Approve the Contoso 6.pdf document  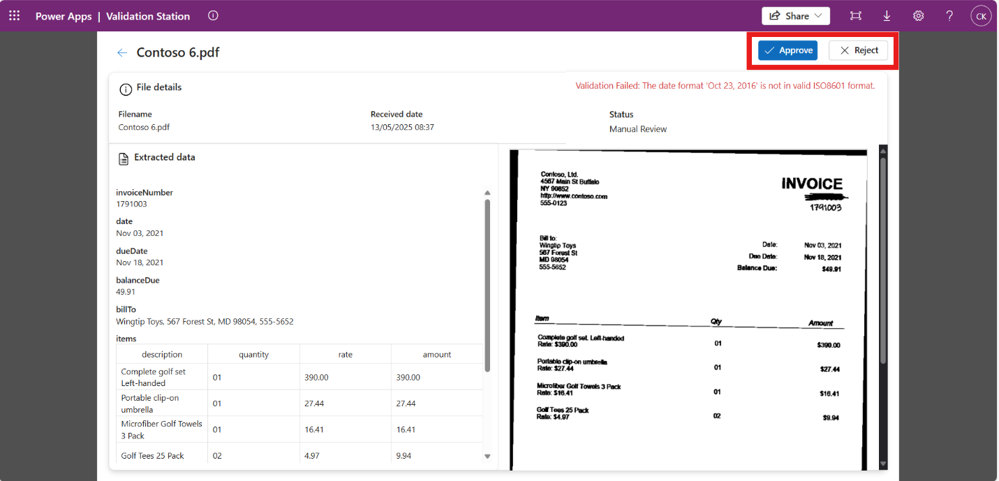pyautogui.click(x=787, y=50)
